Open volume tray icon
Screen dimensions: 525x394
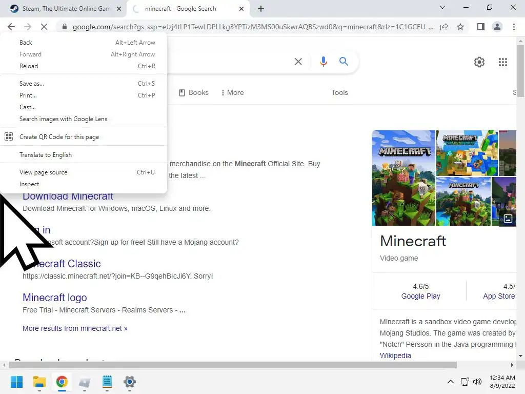pos(477,382)
